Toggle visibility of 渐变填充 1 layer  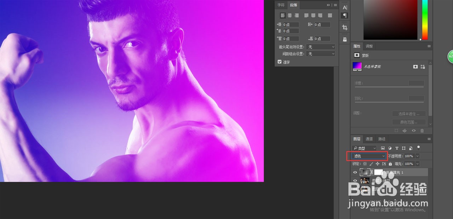355,172
